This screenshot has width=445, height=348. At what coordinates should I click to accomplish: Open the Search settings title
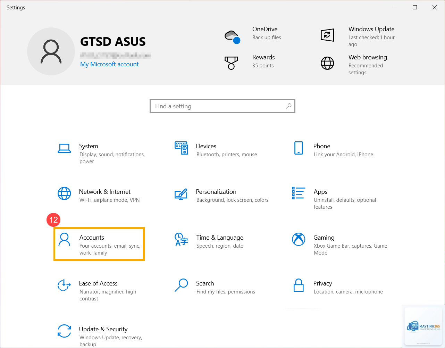pos(205,283)
